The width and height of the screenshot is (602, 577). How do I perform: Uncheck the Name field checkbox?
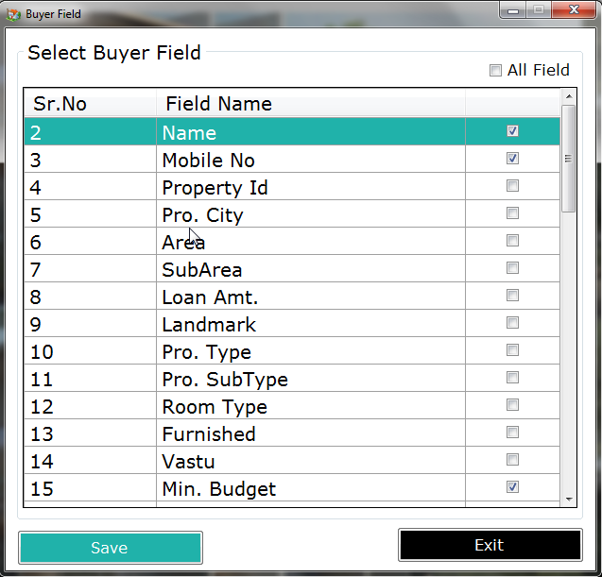click(512, 131)
